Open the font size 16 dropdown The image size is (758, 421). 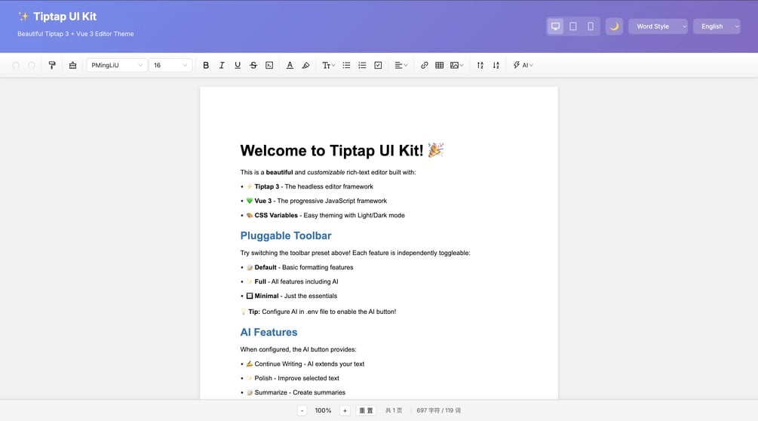tap(170, 65)
